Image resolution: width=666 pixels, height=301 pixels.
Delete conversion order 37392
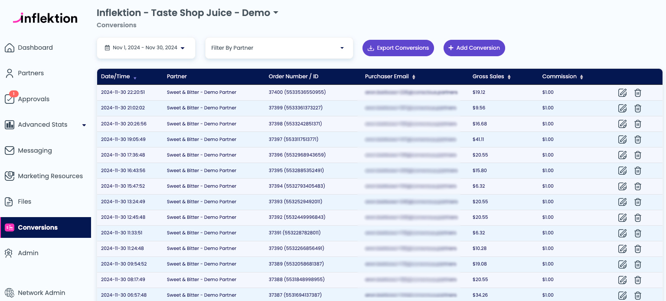click(638, 217)
